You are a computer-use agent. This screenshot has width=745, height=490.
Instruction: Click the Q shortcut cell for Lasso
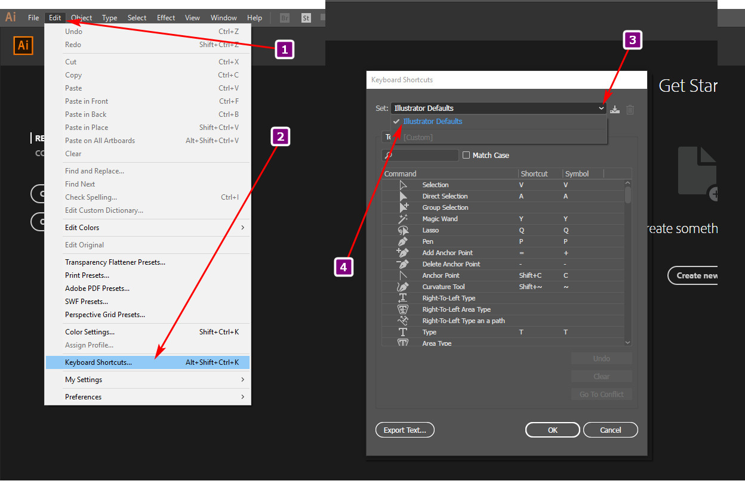point(522,230)
